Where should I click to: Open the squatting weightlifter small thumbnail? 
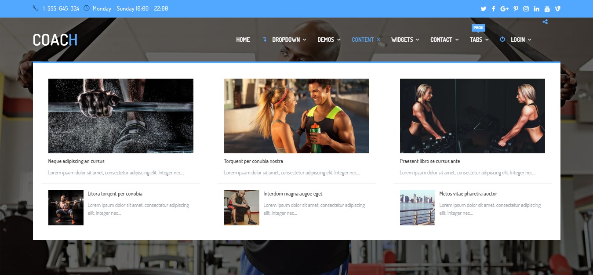coord(66,208)
